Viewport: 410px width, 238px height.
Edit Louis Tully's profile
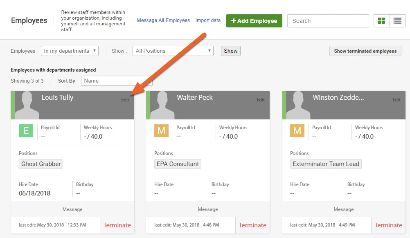[x=125, y=100]
